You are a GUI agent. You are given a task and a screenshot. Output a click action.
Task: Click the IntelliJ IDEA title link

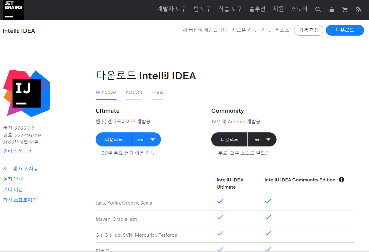tap(19, 31)
